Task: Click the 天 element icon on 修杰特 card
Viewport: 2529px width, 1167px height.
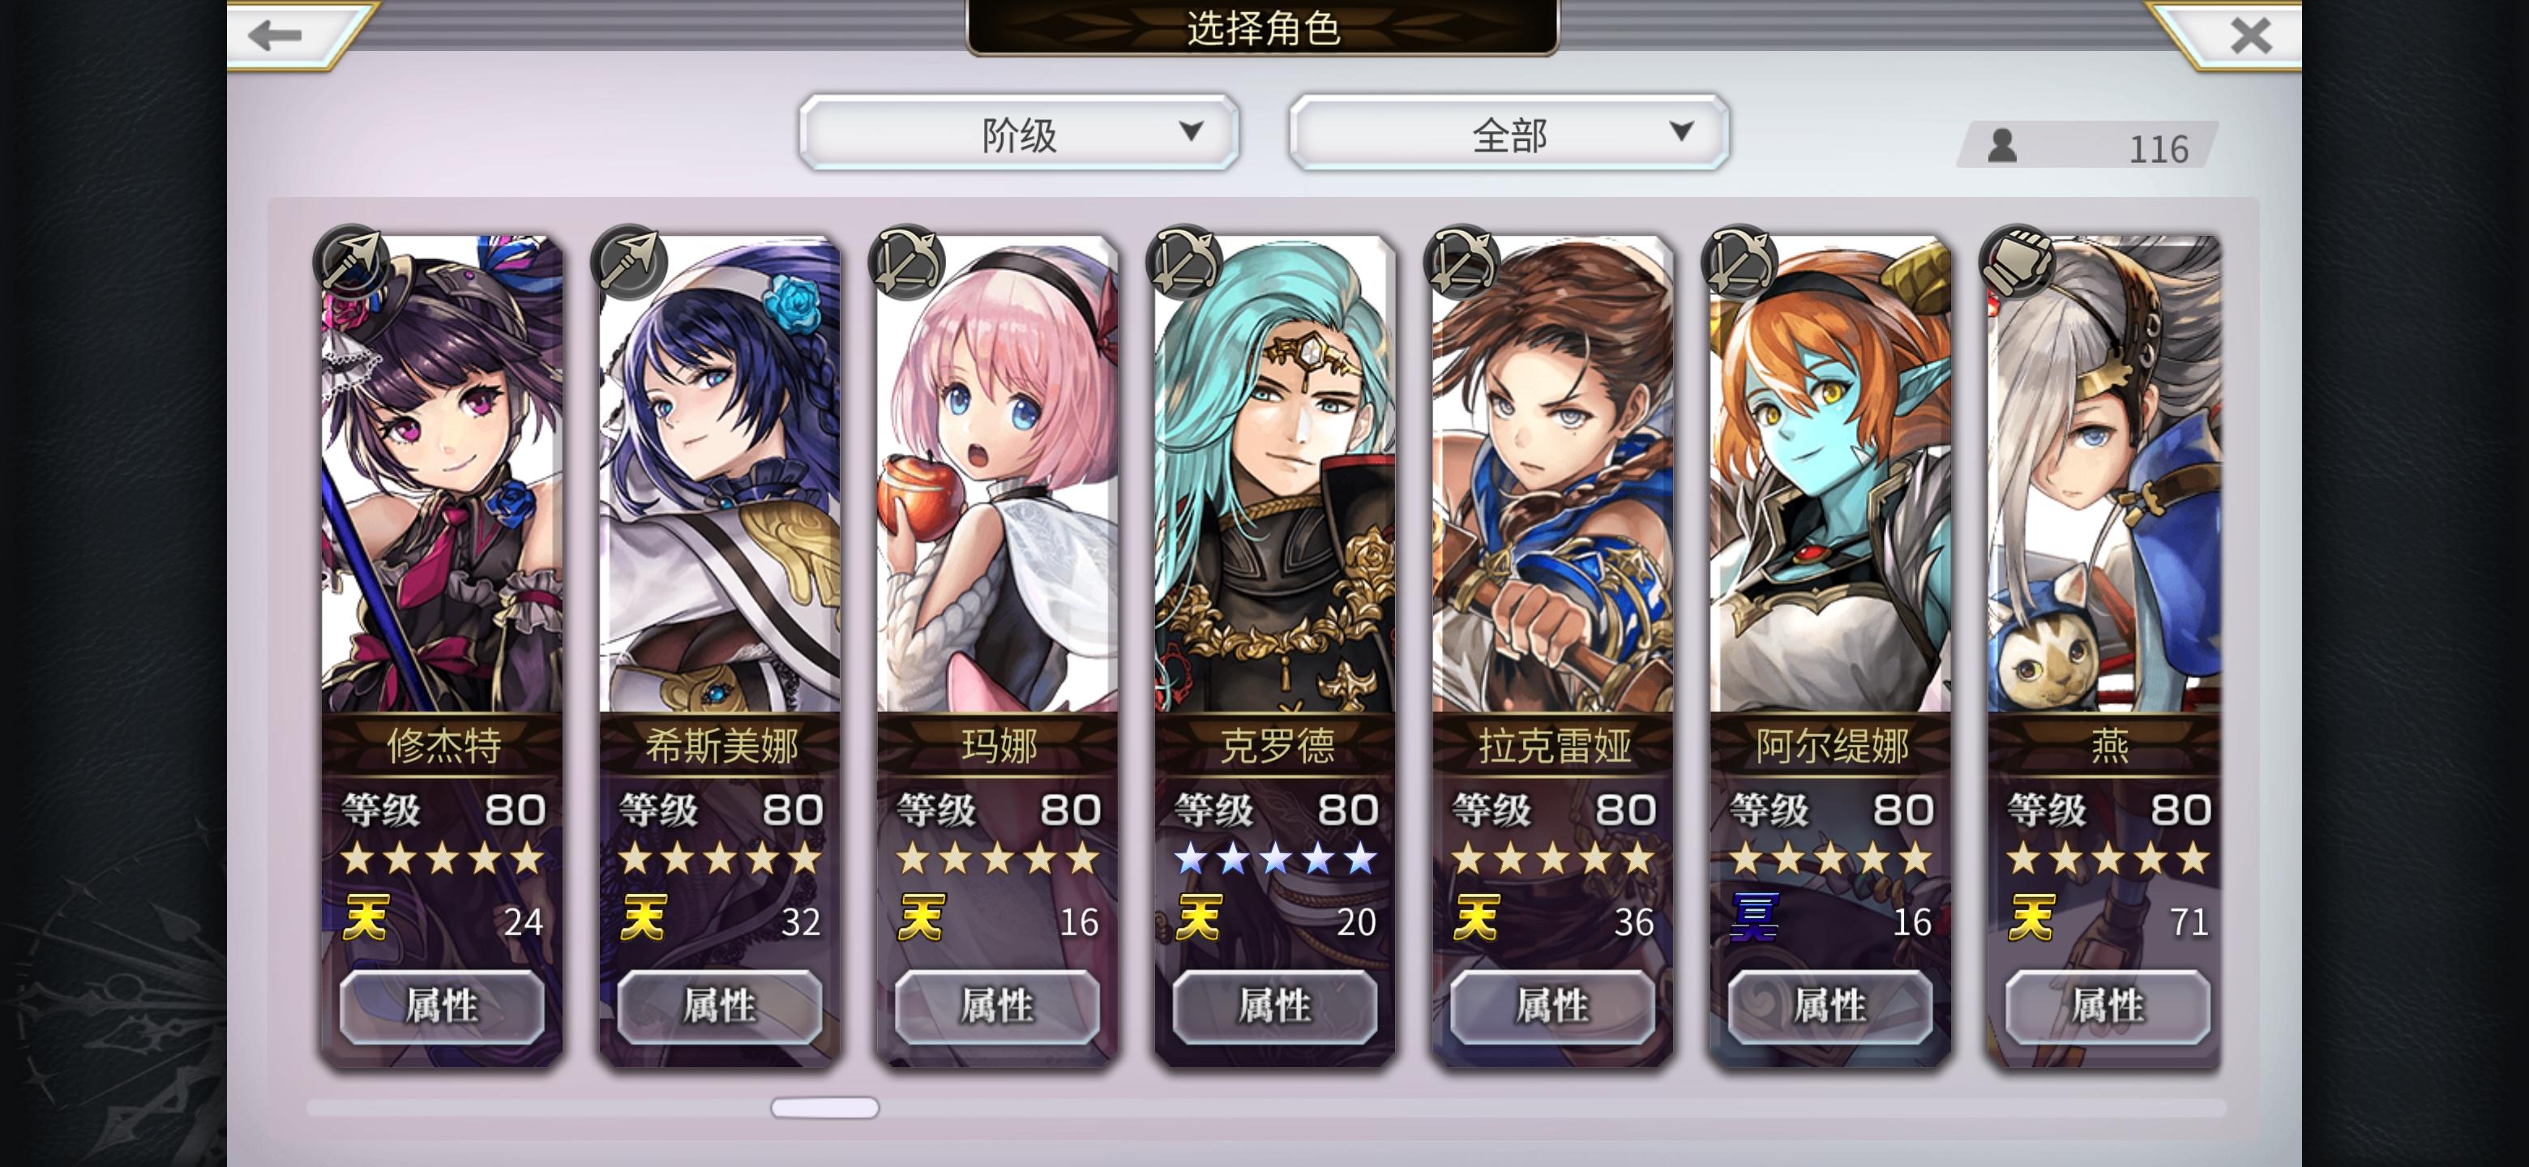Action: (x=366, y=917)
